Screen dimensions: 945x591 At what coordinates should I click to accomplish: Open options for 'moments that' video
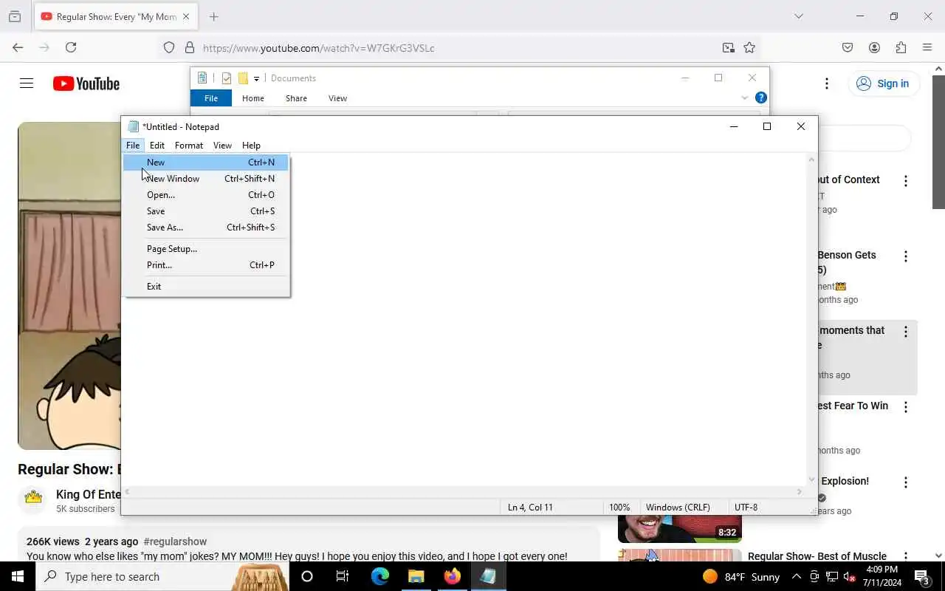(x=906, y=332)
